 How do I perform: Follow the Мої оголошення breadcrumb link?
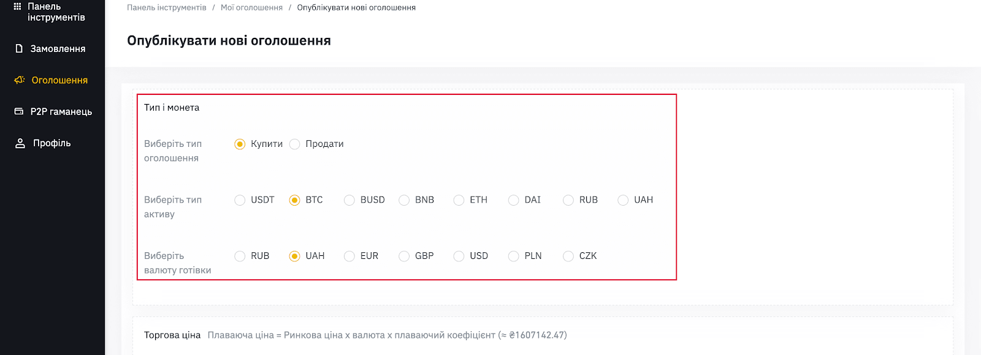pyautogui.click(x=251, y=7)
